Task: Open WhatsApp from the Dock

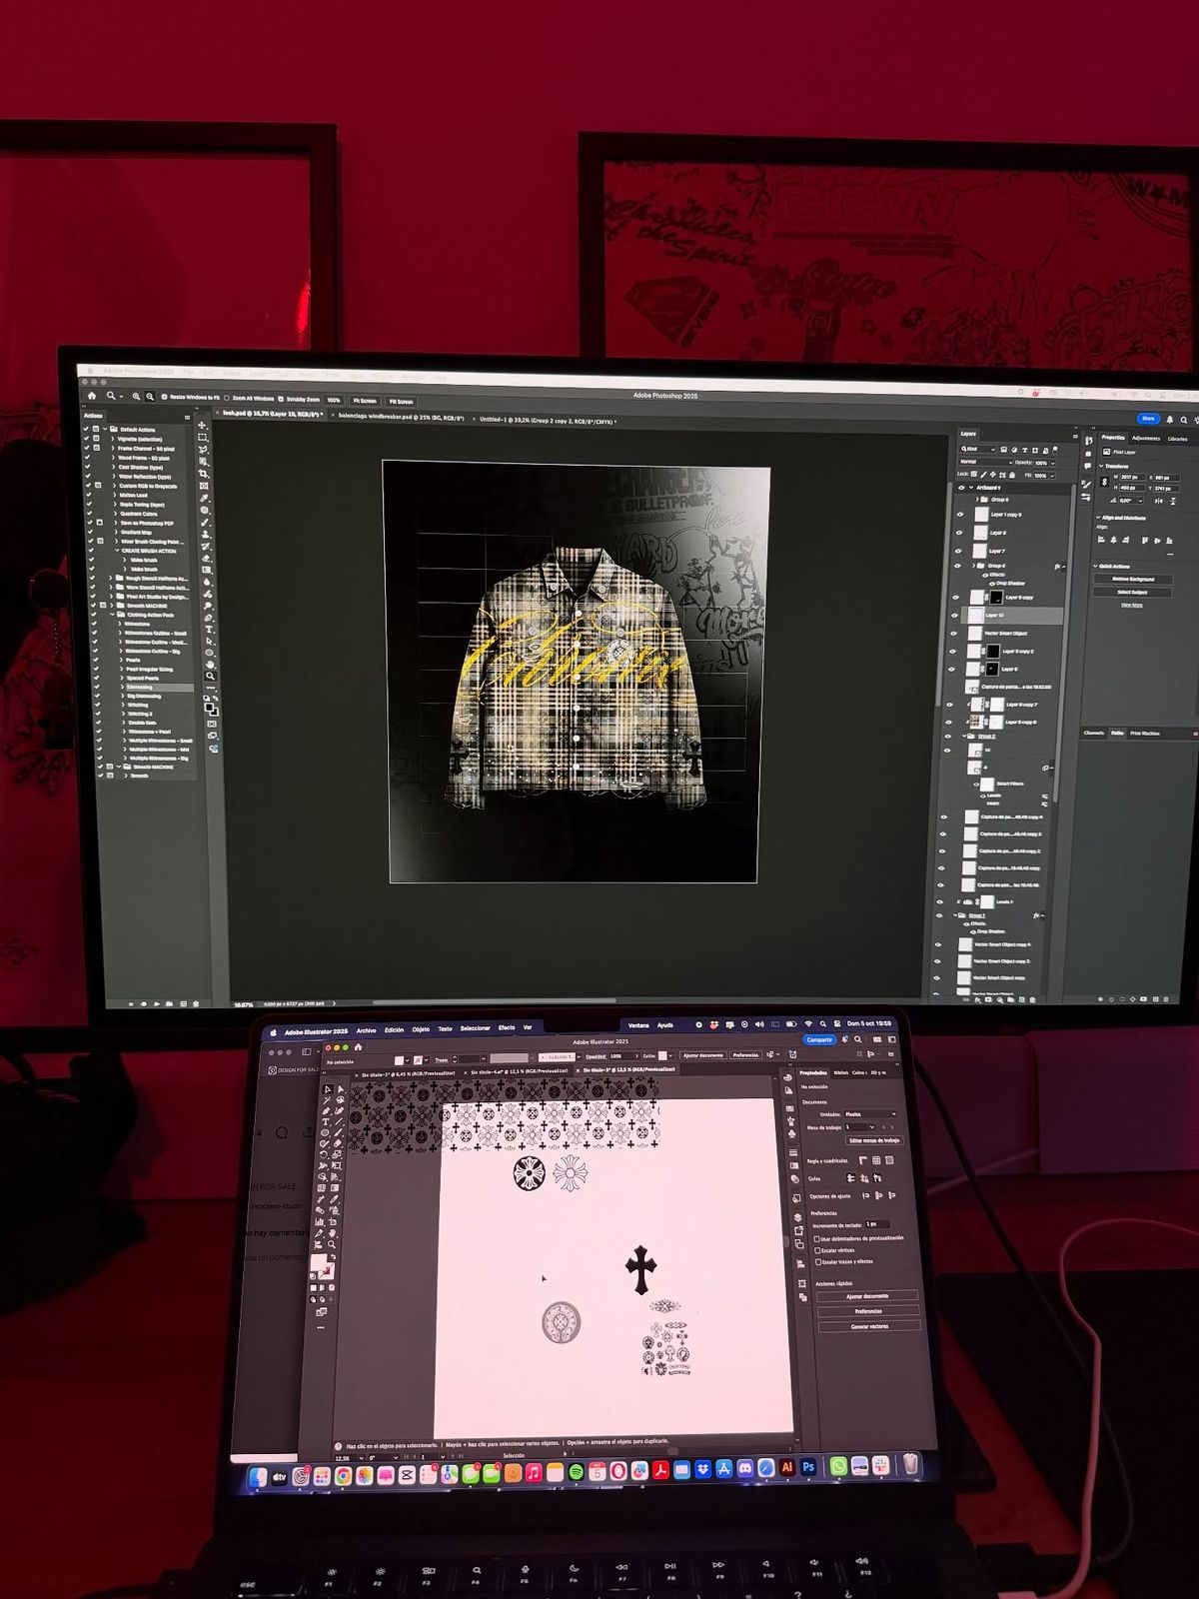Action: click(x=838, y=1466)
